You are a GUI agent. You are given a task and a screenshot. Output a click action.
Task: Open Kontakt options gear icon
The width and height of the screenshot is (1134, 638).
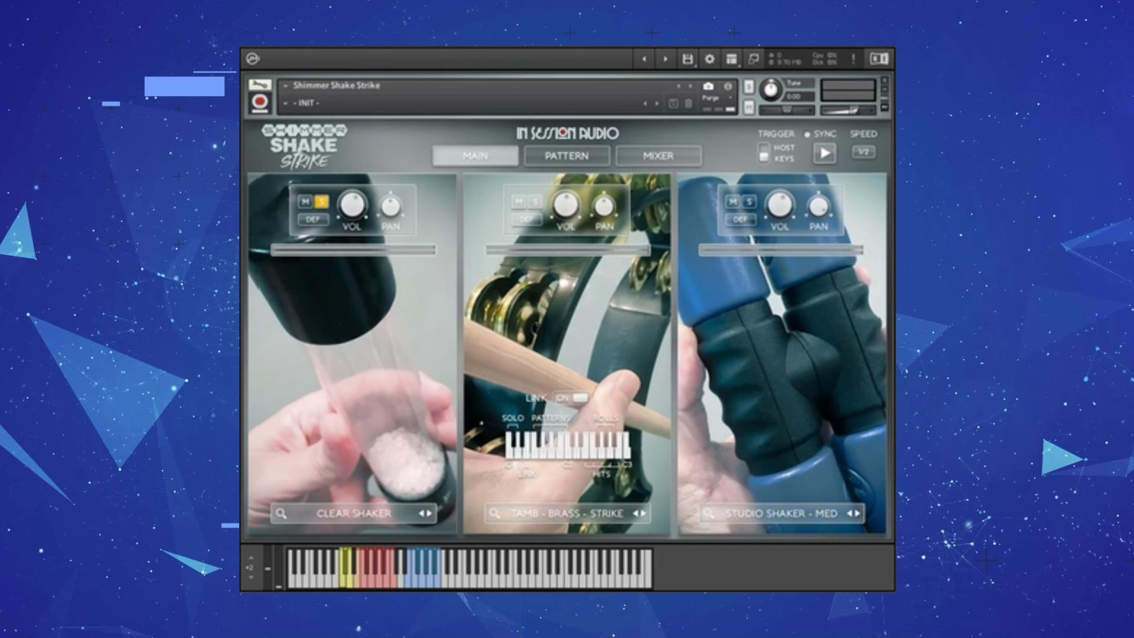point(709,58)
